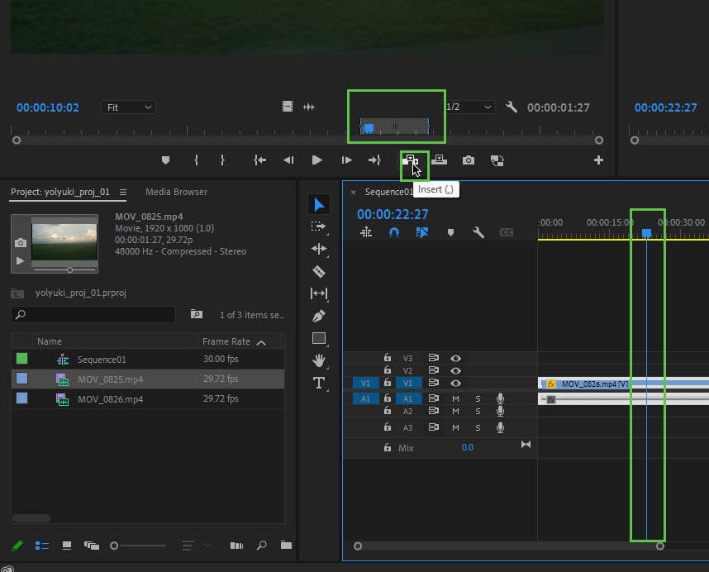Select the Pen tool
The height and width of the screenshot is (572, 709).
click(x=319, y=316)
